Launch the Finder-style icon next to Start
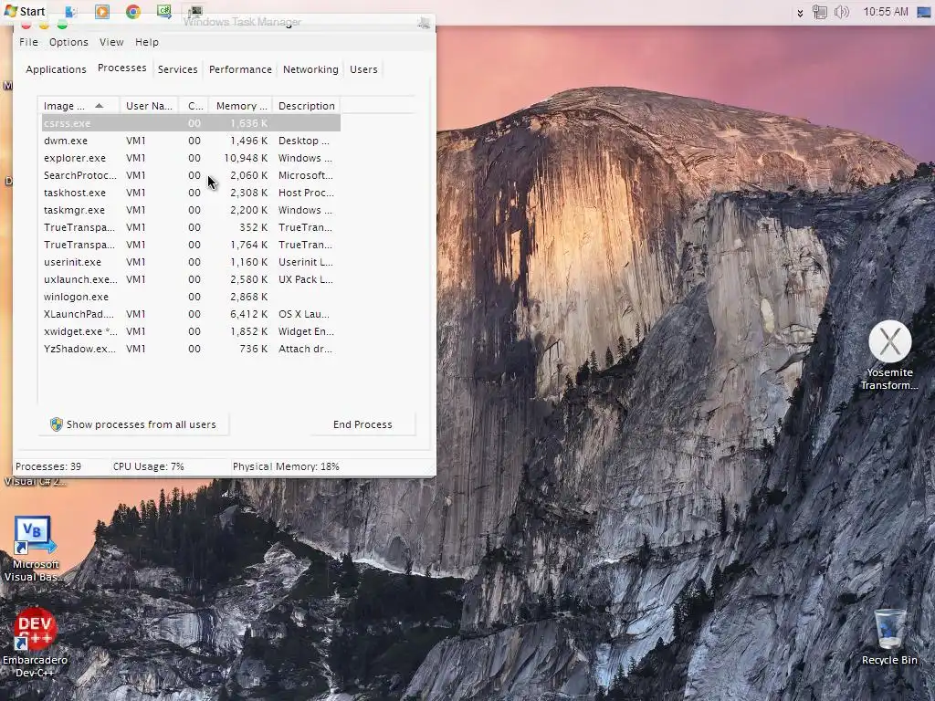 pyautogui.click(x=71, y=11)
